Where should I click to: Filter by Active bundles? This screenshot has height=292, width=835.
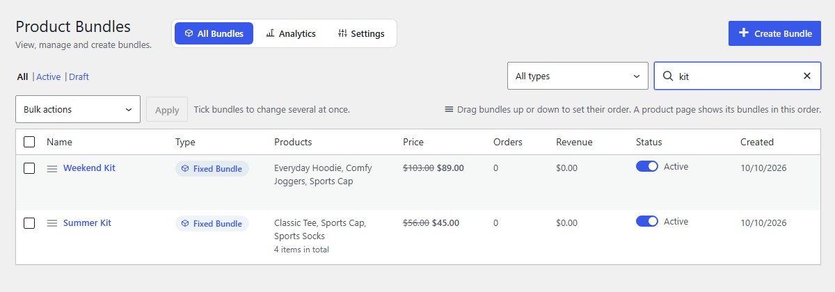point(49,77)
